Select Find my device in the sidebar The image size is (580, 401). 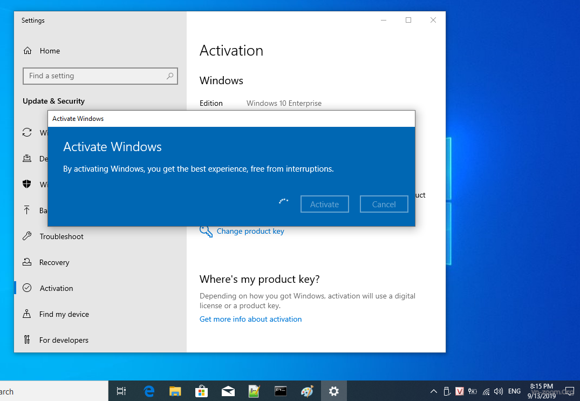pos(64,314)
